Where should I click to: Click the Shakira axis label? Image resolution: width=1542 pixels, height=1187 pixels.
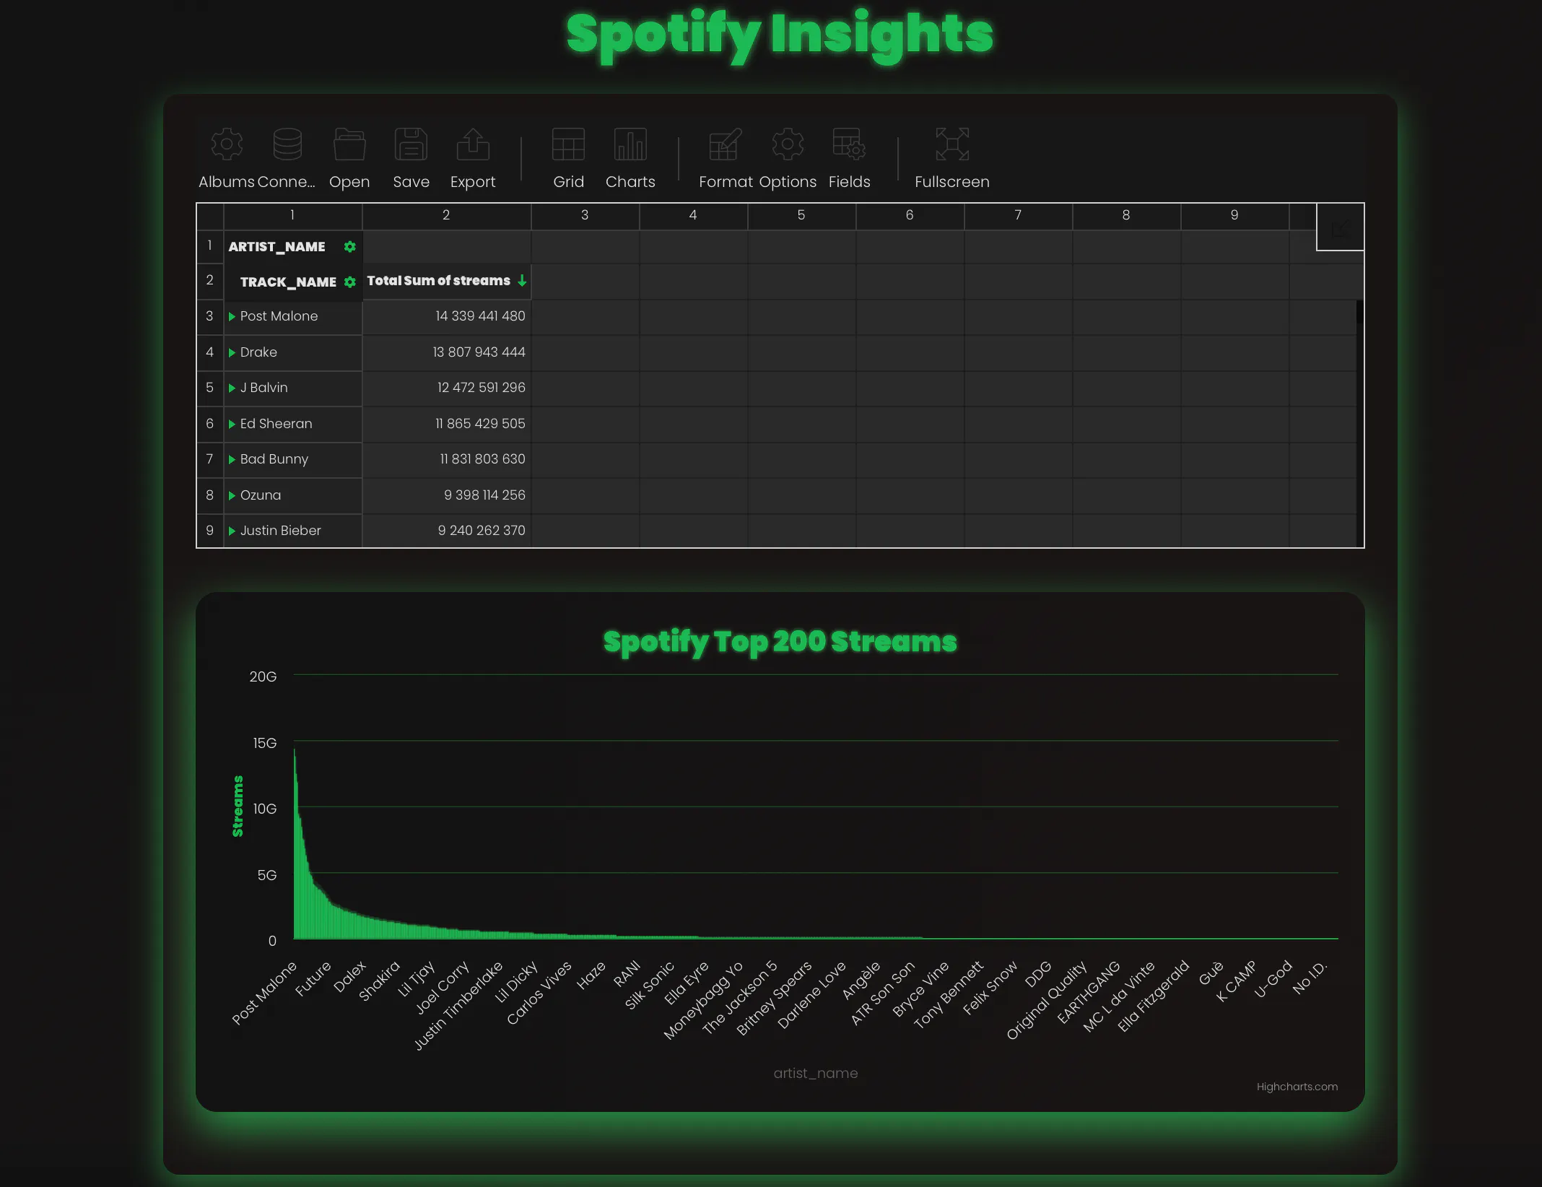[x=380, y=981]
